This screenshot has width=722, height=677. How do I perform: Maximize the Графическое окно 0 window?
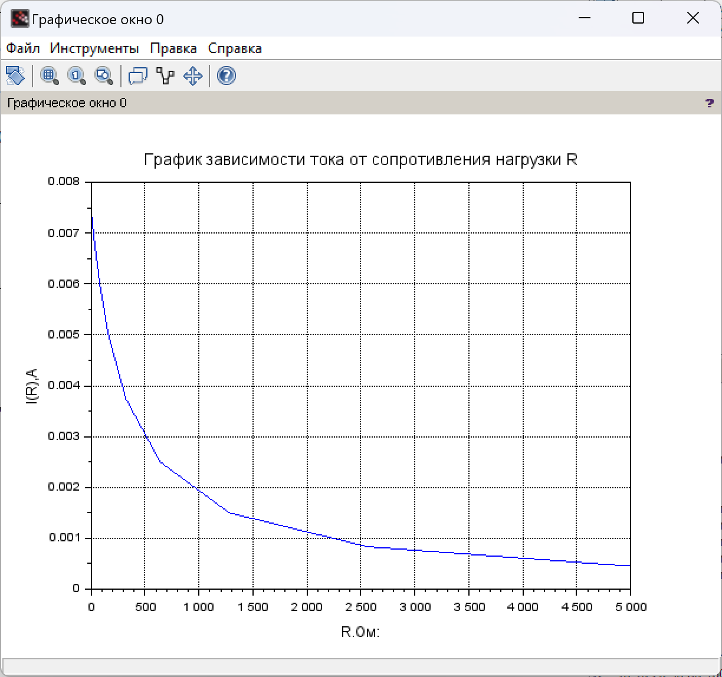click(638, 18)
